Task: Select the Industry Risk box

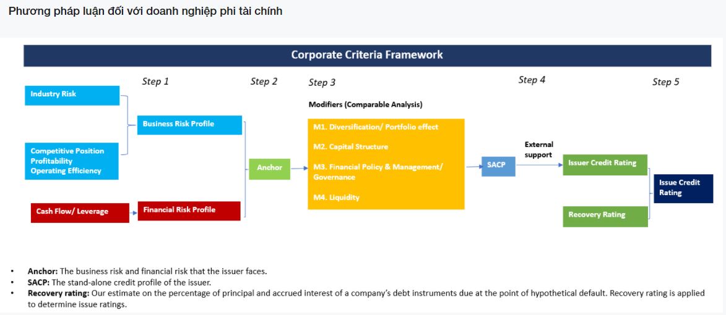Action: (x=72, y=95)
